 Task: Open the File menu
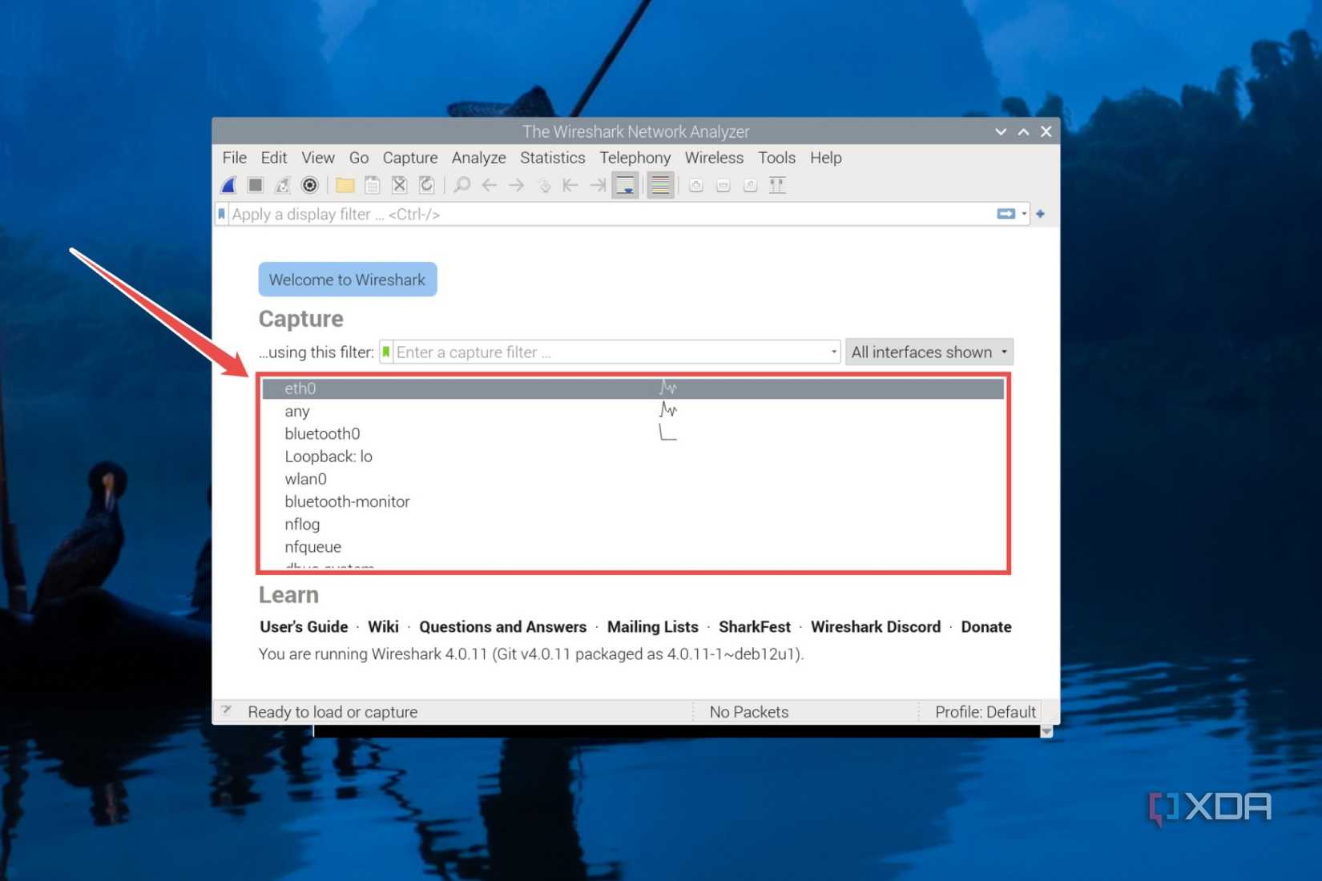pos(235,158)
